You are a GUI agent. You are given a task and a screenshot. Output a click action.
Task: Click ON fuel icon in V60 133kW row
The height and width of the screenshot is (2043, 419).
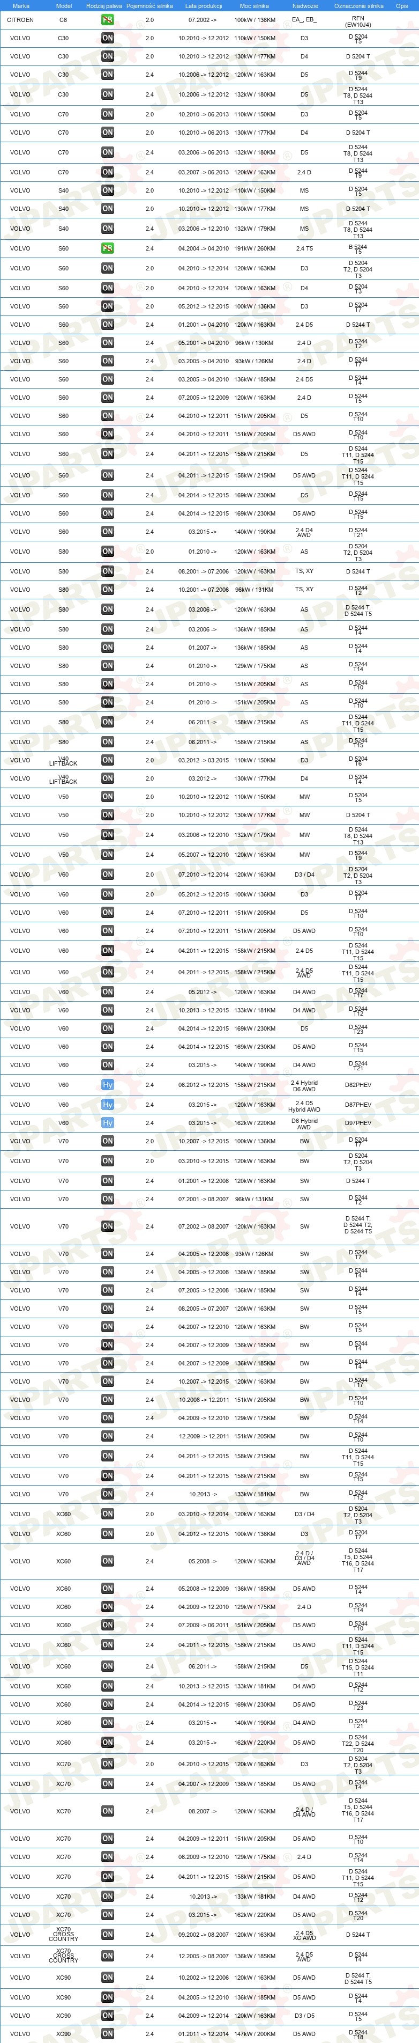point(107,1010)
